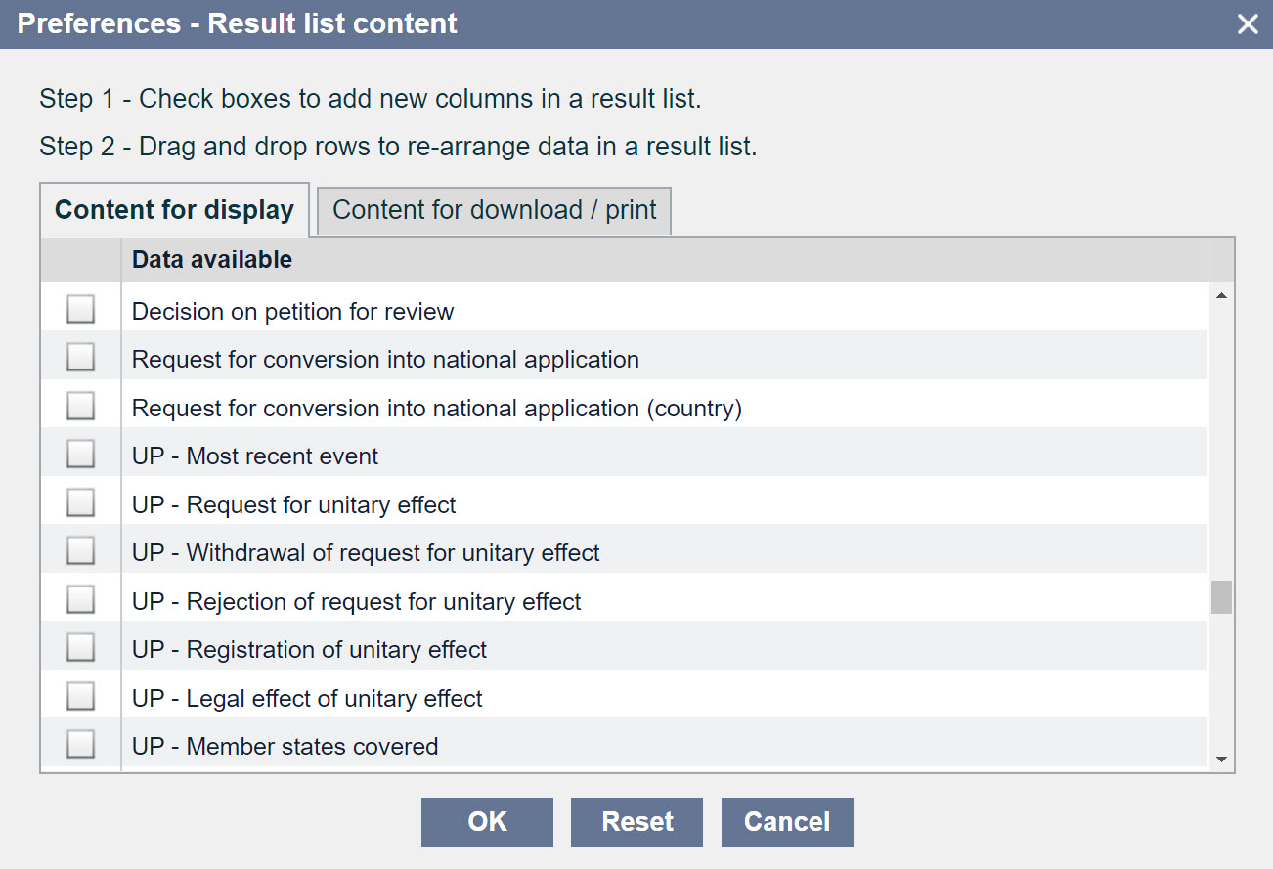Check the Decision on petition for review box

click(x=80, y=311)
